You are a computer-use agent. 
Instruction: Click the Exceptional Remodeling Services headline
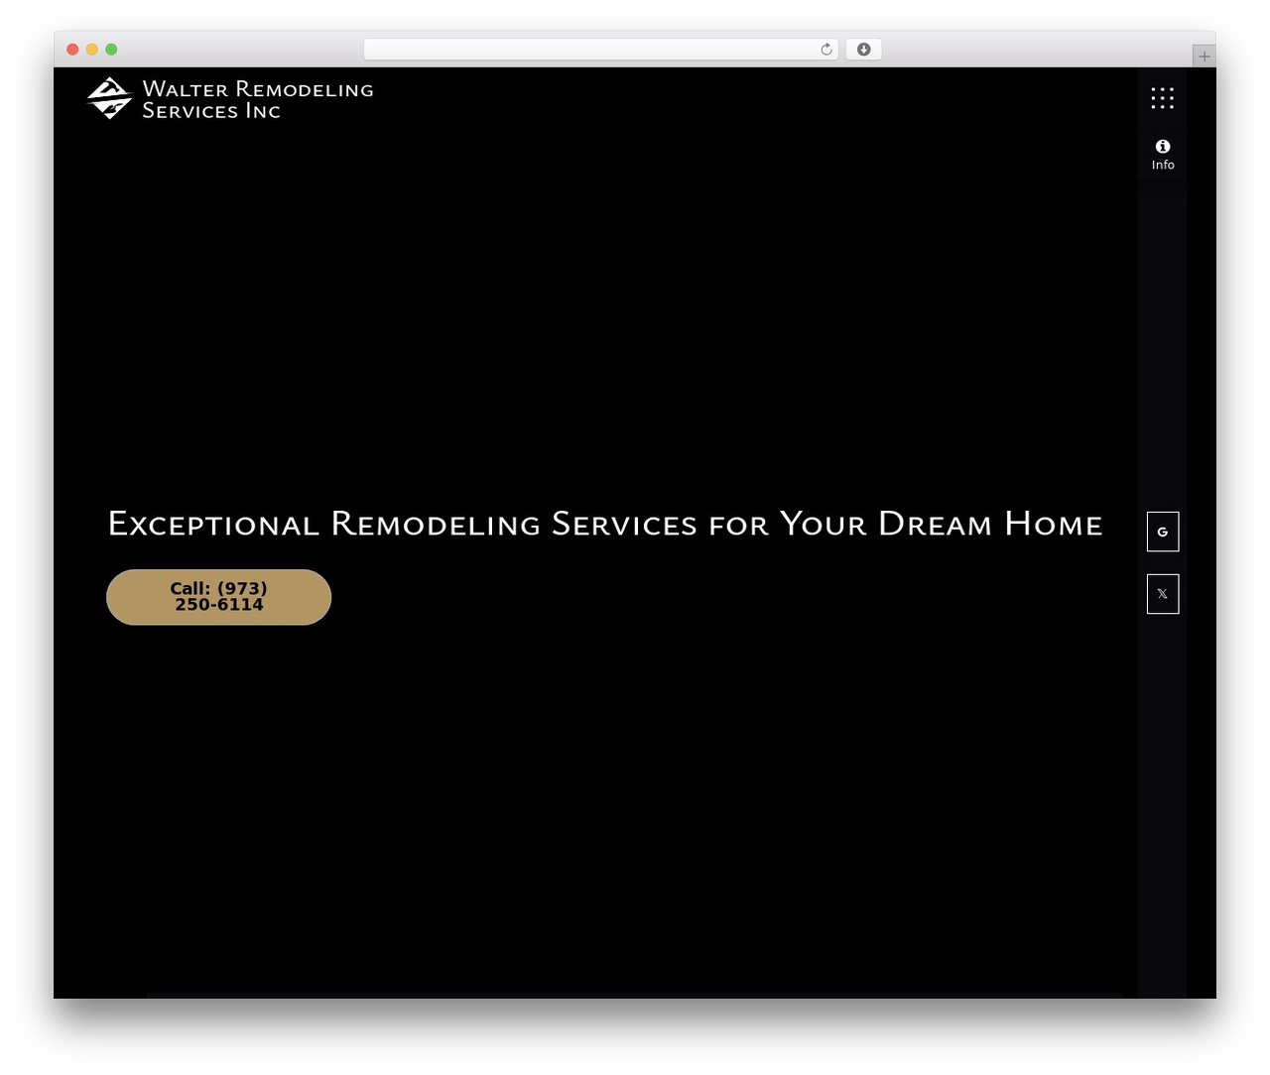point(605,524)
